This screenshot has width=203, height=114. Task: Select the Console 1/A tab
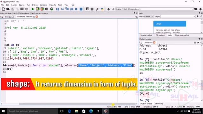pos(148,42)
